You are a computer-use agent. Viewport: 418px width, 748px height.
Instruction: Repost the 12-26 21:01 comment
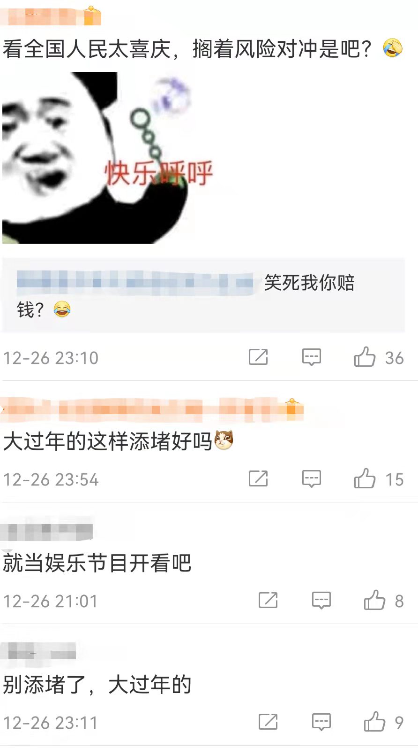(x=268, y=600)
